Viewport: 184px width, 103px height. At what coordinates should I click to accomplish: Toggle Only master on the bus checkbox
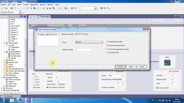47,87
